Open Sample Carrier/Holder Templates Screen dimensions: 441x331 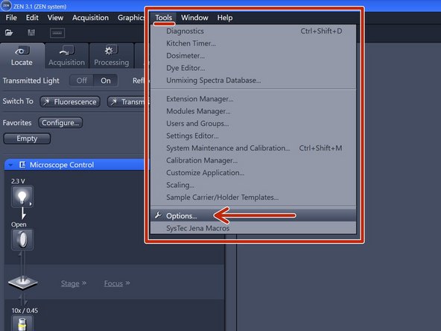point(253,198)
